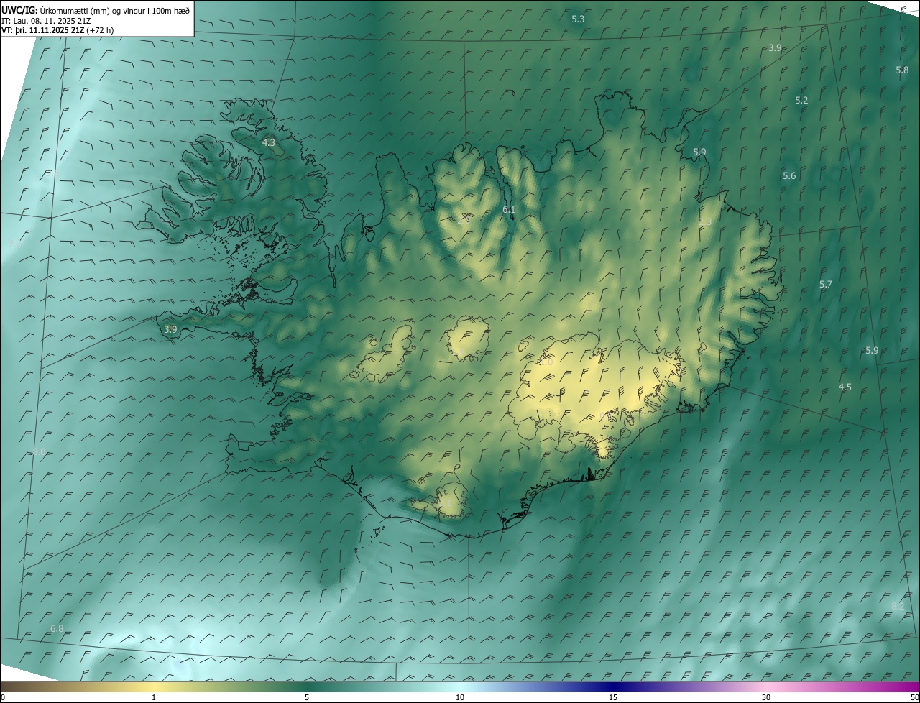
Task: Click the 8.2 value on the map
Action: (x=898, y=607)
